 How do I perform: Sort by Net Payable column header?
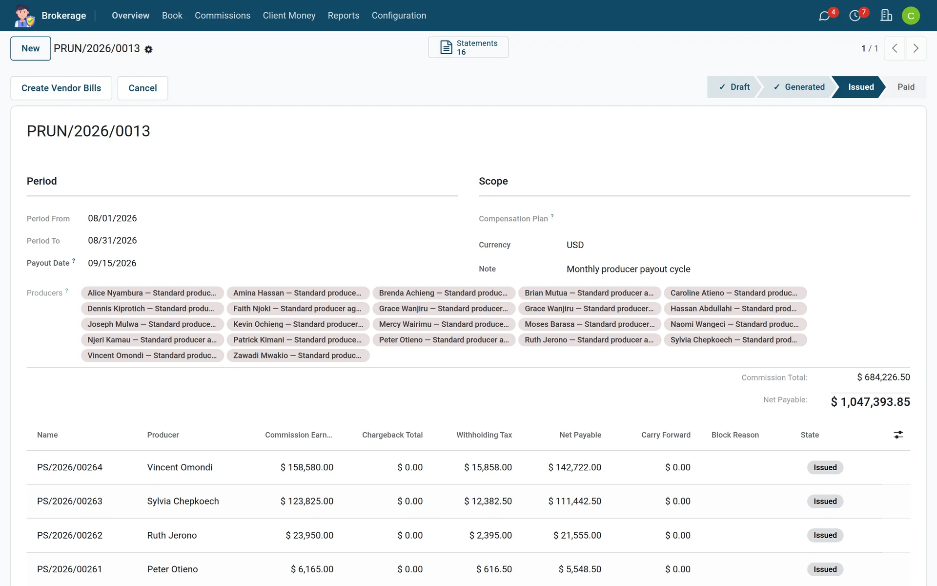[580, 435]
